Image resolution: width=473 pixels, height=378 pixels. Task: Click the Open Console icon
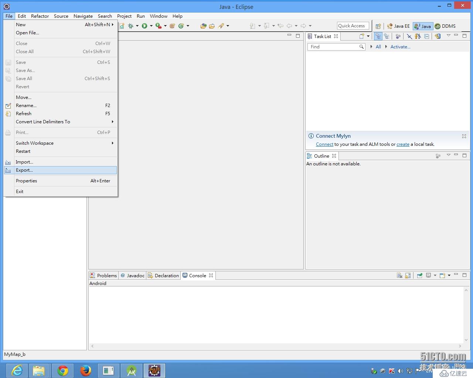[442, 275]
